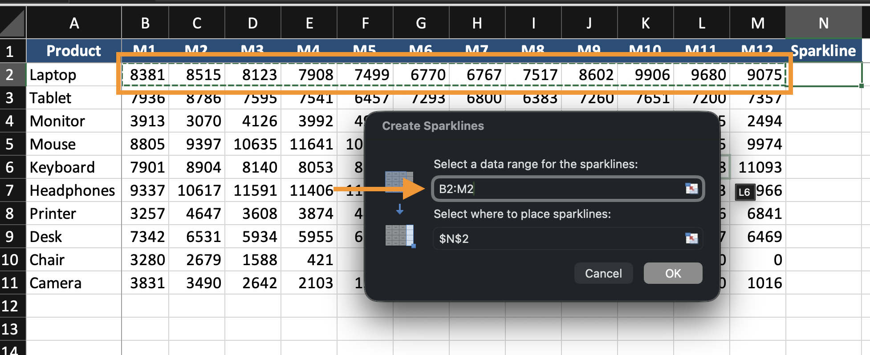Click range selector icon in data range field

coord(691,189)
